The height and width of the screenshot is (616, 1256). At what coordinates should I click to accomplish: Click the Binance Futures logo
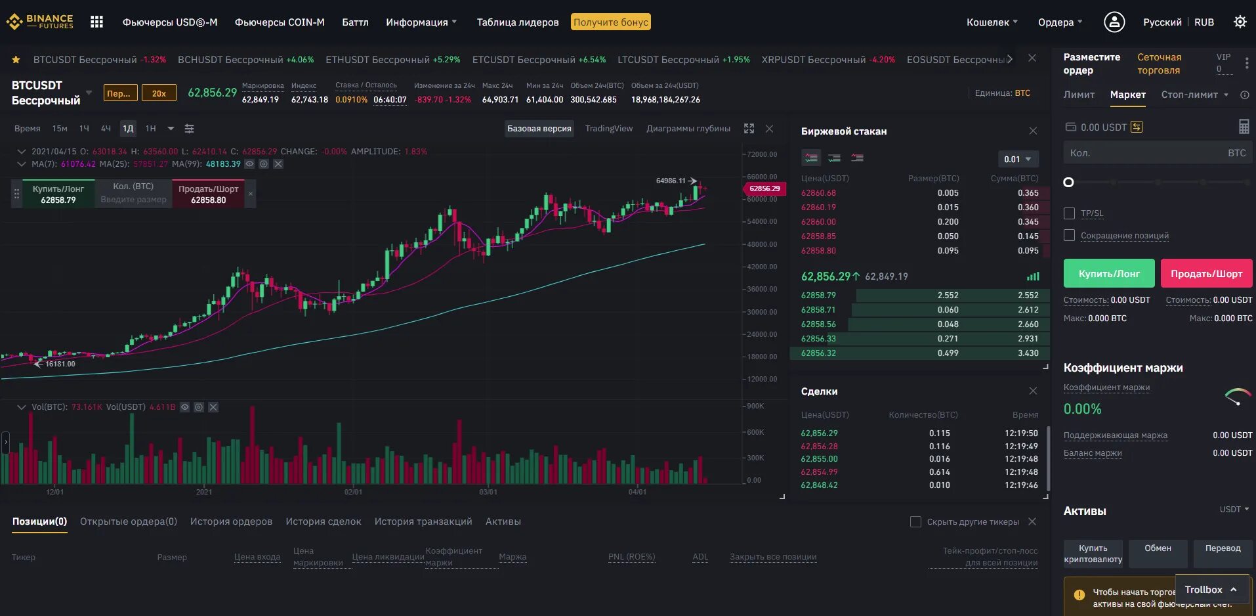coord(39,22)
